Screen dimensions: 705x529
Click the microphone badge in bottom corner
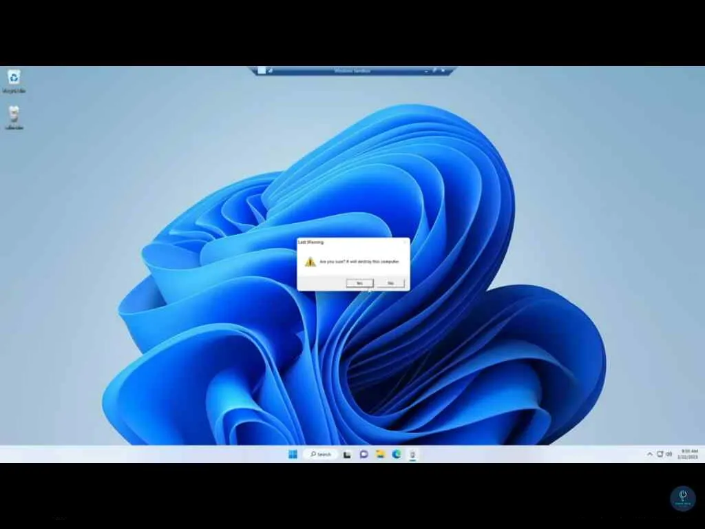pyautogui.click(x=683, y=498)
